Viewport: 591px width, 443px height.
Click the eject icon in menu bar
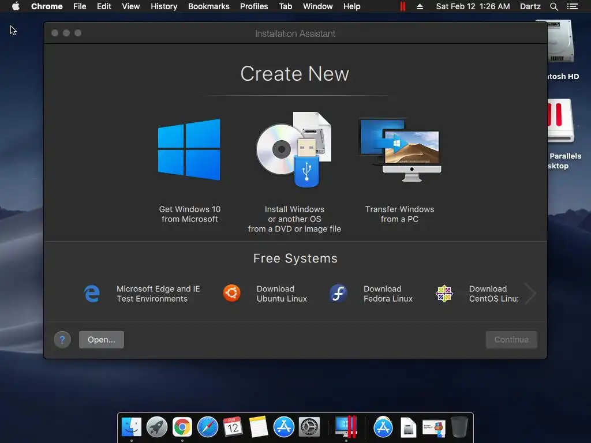[x=420, y=6]
